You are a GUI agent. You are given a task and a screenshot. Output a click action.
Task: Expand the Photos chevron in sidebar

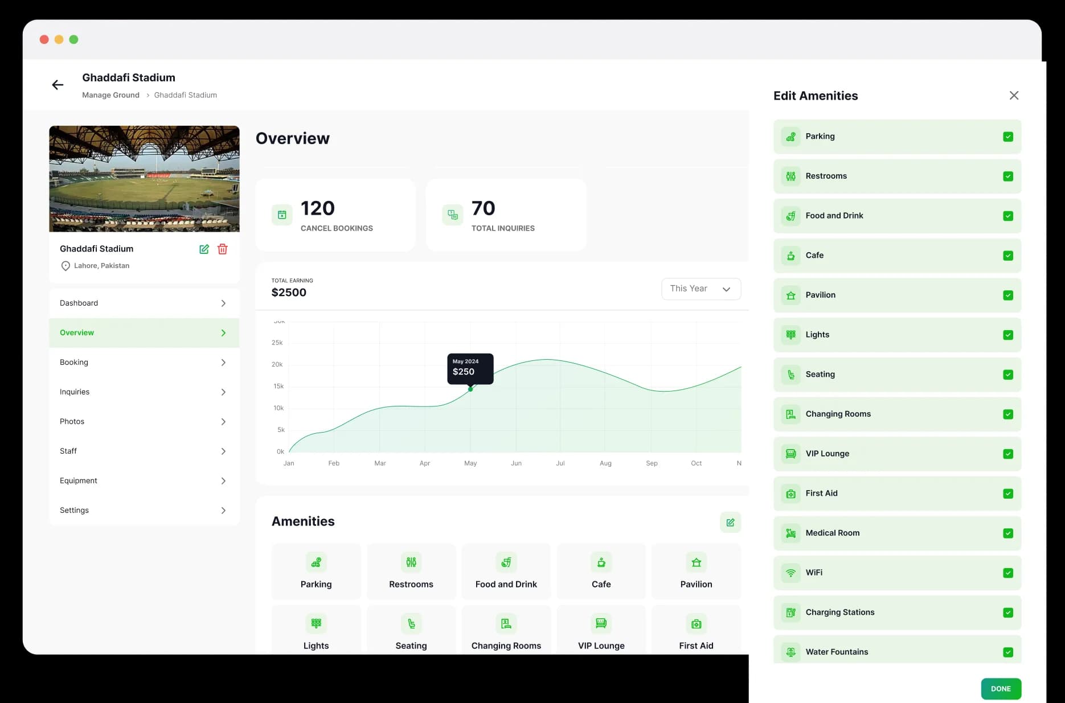(223, 422)
